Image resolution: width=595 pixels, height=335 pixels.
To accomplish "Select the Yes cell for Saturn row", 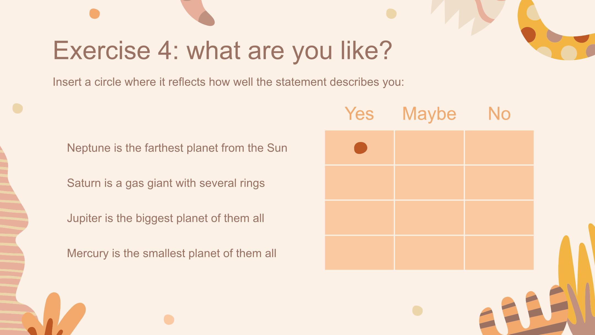I will 359,183.
